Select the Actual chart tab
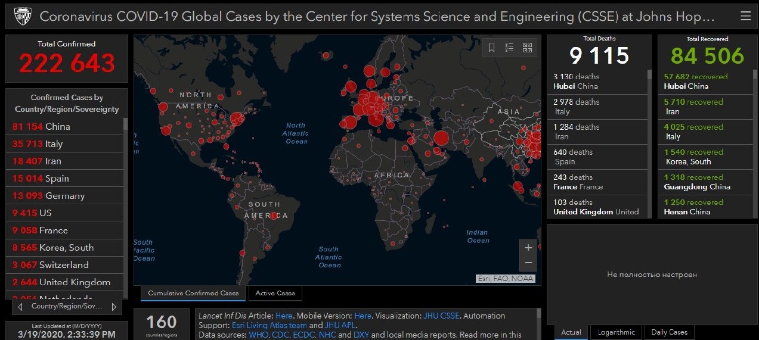The height and width of the screenshot is (340, 759). coord(571,332)
